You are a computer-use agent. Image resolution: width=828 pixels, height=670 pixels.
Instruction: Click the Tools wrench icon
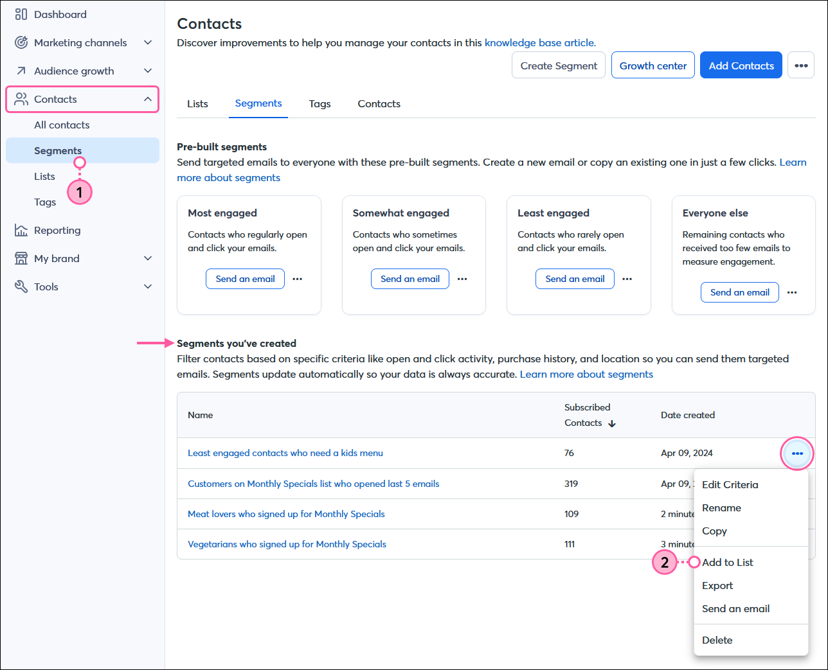pyautogui.click(x=21, y=287)
